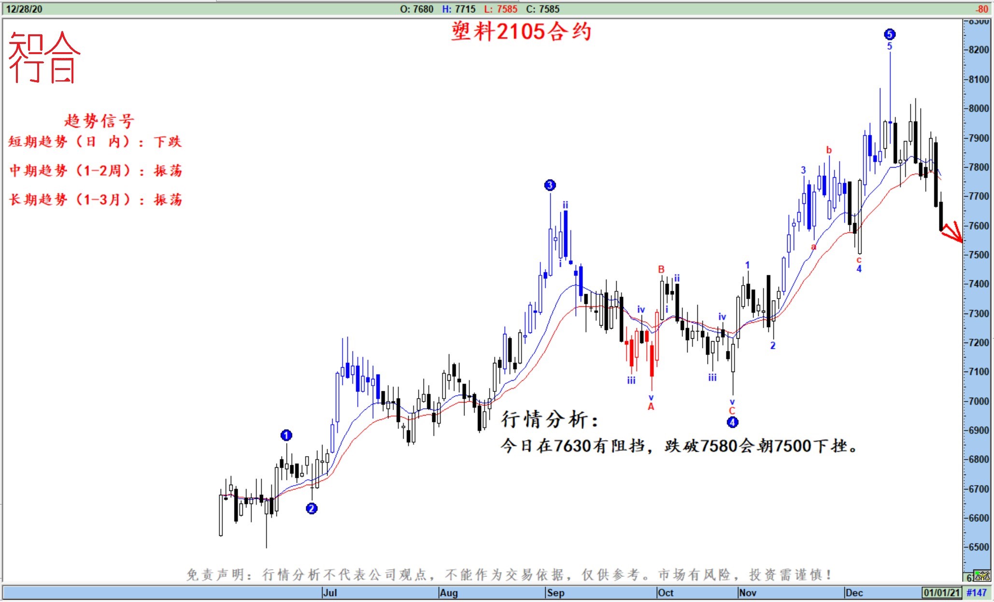
Task: Click the red wave A label
Action: click(651, 407)
